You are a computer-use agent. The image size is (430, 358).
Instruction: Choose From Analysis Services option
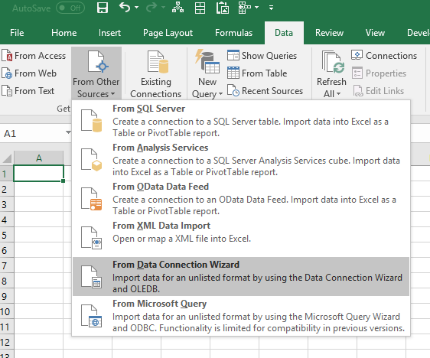[241, 160]
